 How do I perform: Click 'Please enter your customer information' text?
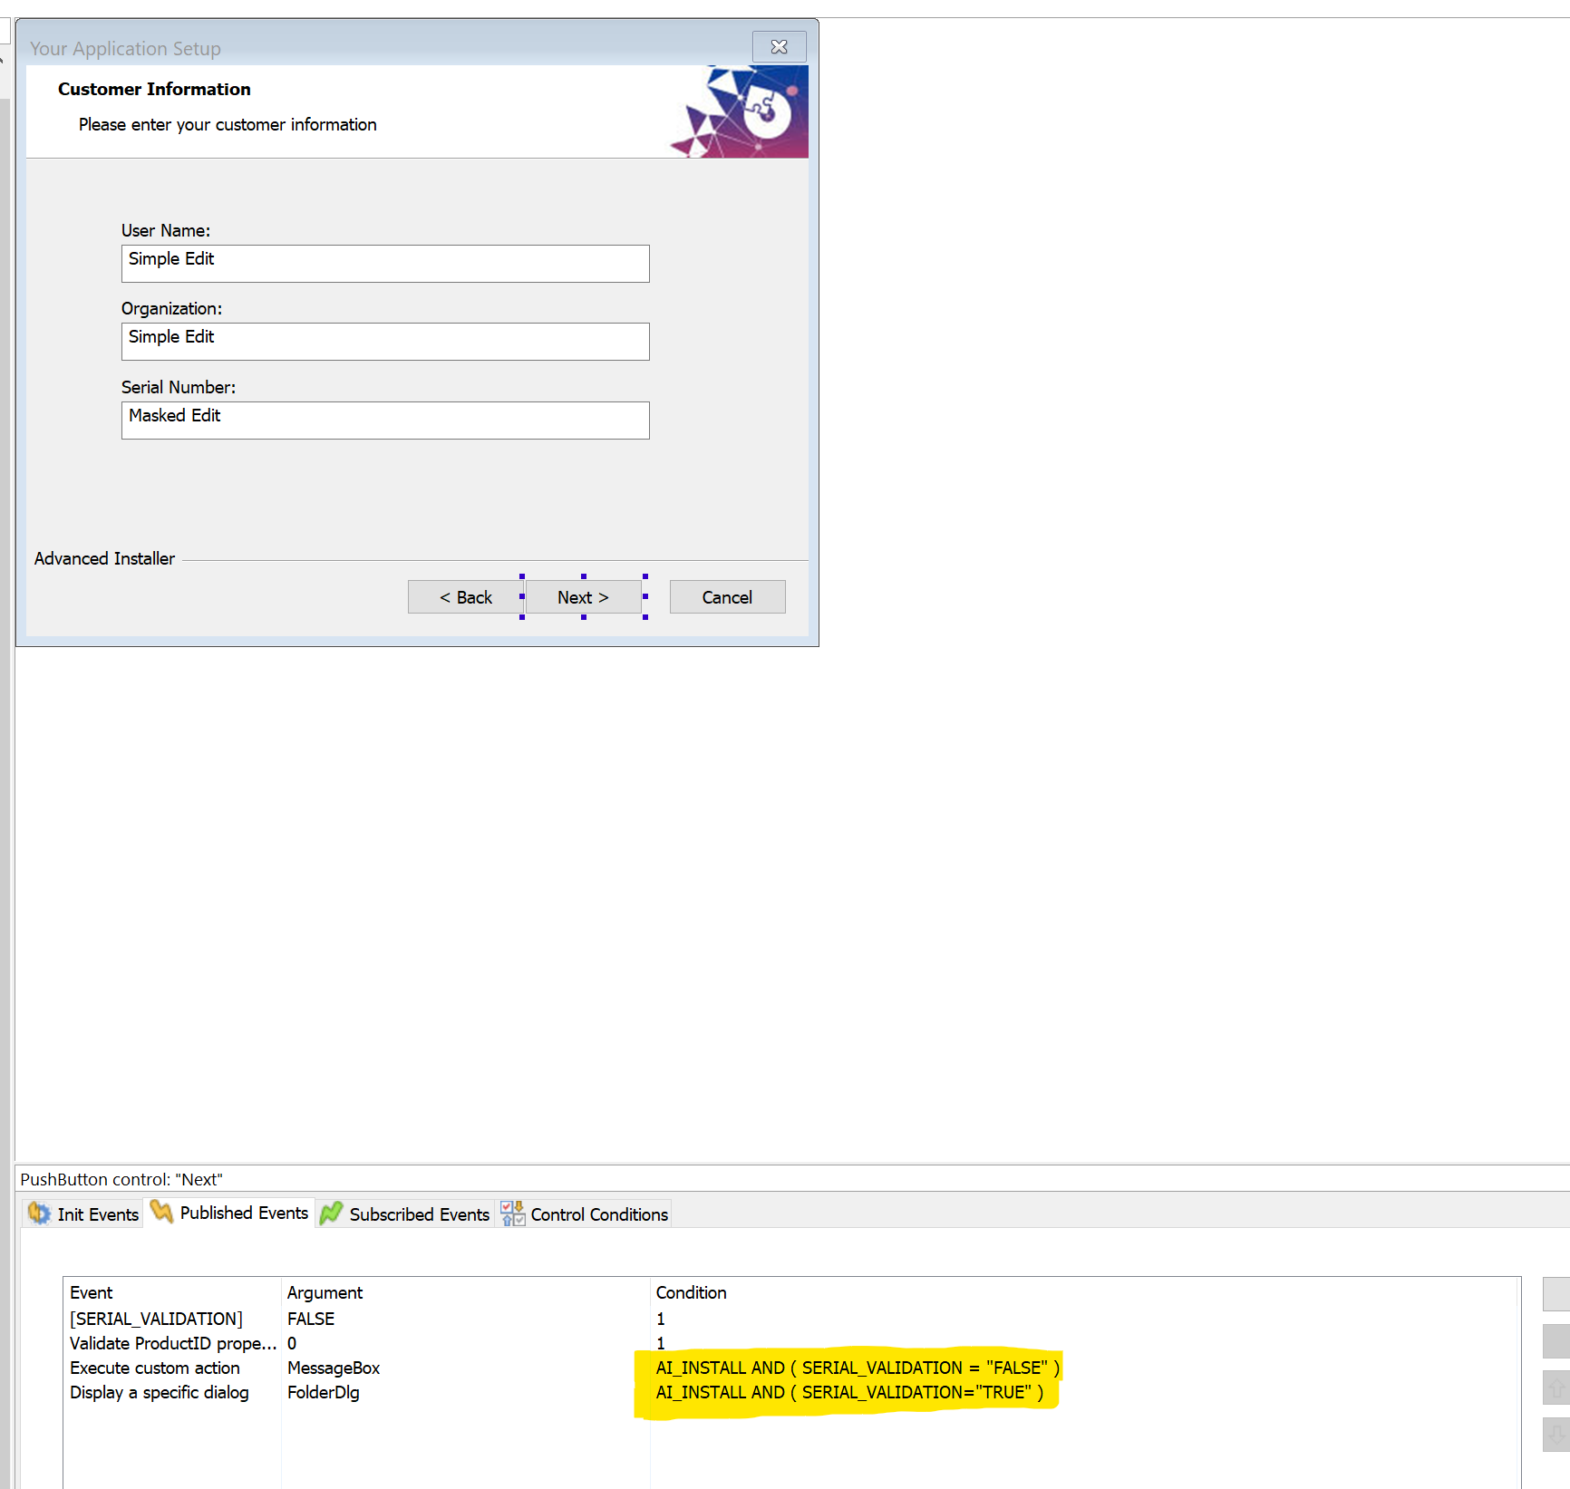click(228, 124)
